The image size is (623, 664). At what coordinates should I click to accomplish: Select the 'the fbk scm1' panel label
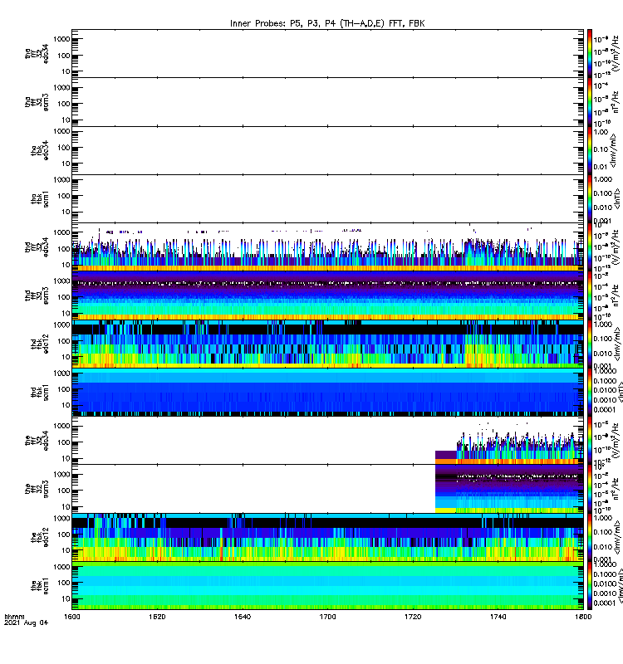40,586
